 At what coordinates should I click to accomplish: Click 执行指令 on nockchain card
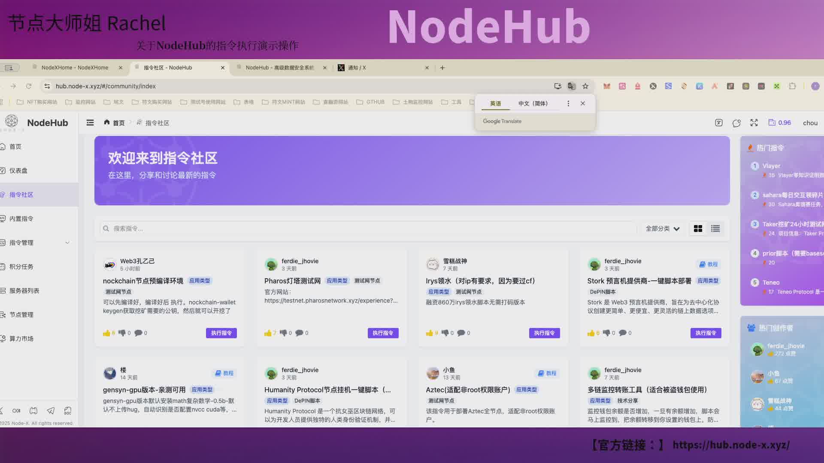tap(221, 333)
